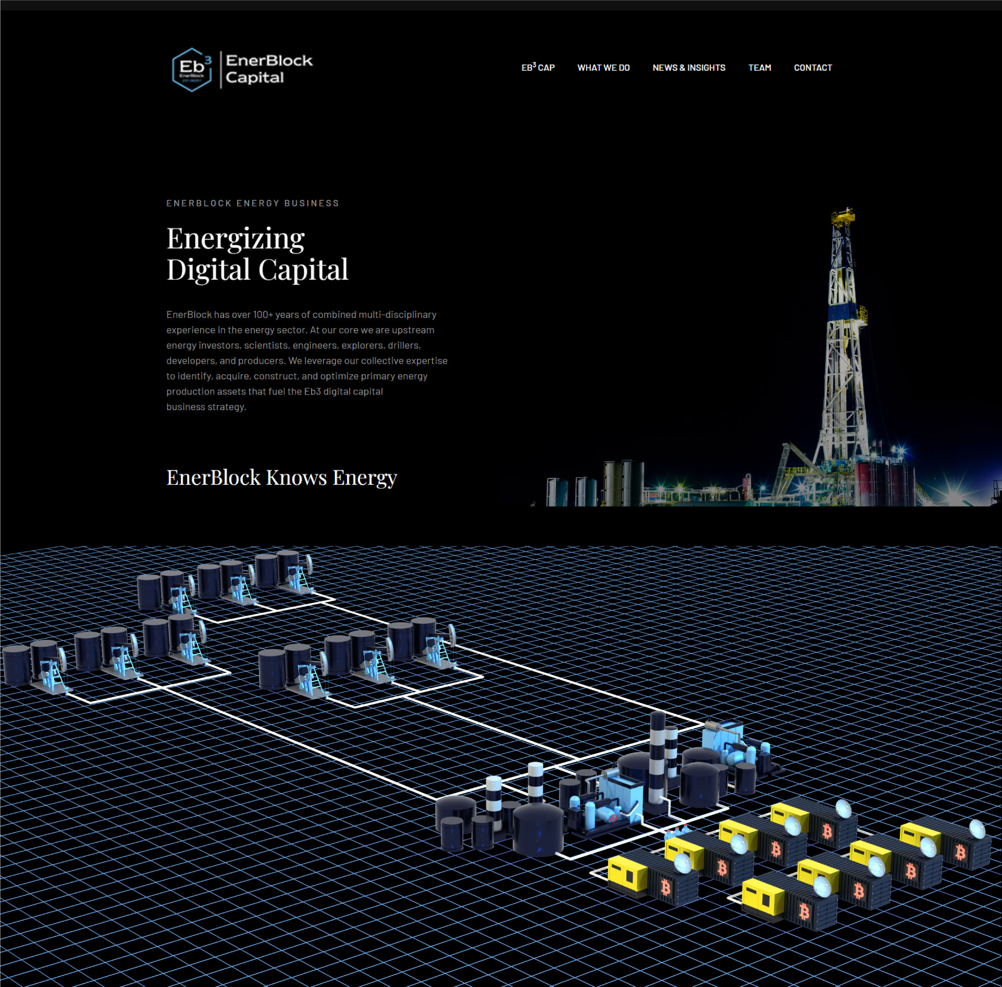1002x987 pixels.
Task: Open the WHAT WE DO menu
Action: 603,68
